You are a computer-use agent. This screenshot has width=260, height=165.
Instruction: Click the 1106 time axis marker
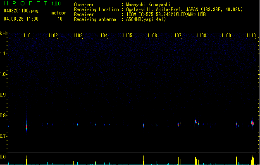152,35
